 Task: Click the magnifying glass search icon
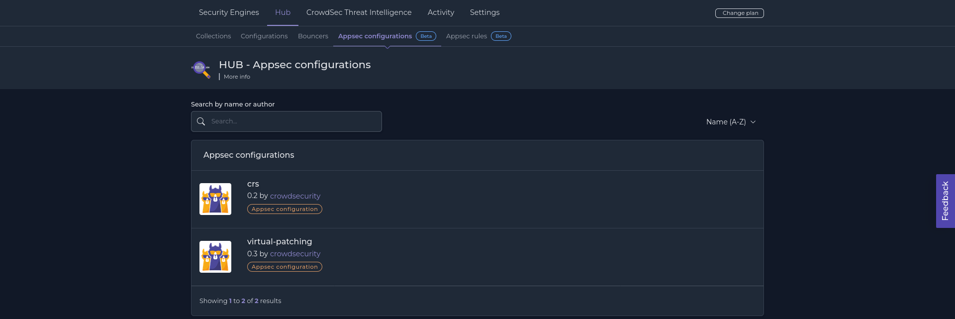(201, 121)
